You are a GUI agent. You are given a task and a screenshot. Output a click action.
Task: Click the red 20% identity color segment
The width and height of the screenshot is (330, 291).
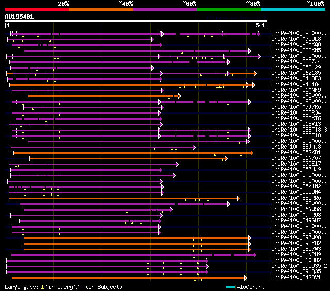(x=37, y=9)
